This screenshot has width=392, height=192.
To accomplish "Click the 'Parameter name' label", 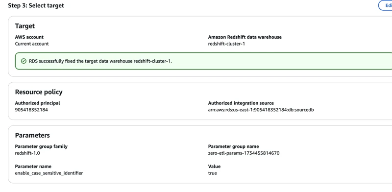I will 33,166.
